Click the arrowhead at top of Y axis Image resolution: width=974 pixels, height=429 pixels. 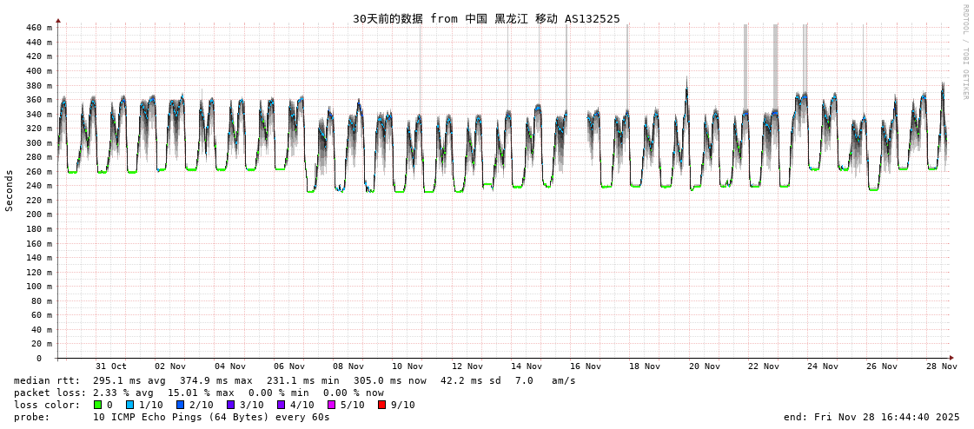[x=58, y=20]
